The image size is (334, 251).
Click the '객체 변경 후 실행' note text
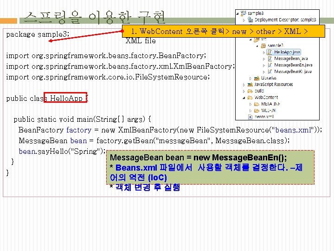click(x=148, y=187)
